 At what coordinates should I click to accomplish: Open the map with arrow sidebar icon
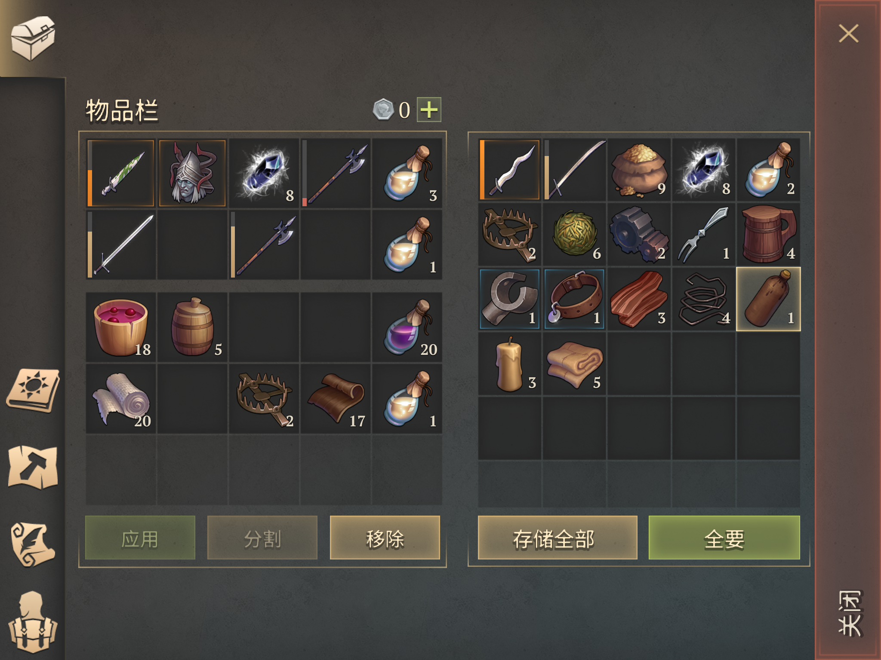tap(33, 467)
